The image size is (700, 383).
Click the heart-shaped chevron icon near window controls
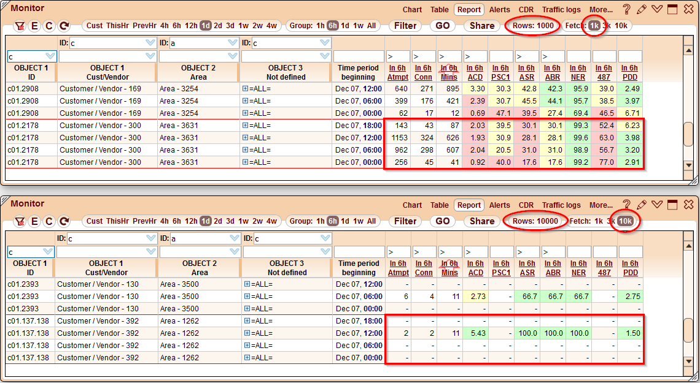pos(656,9)
